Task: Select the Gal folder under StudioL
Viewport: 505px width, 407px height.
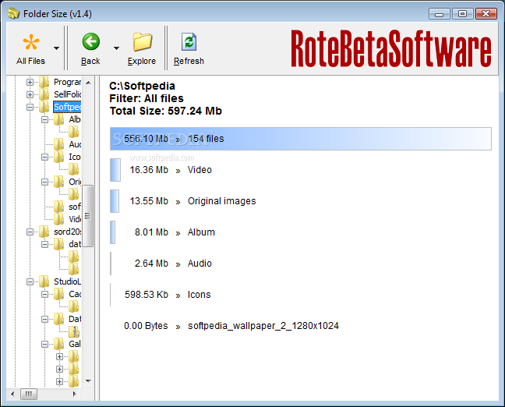Action: coord(75,344)
